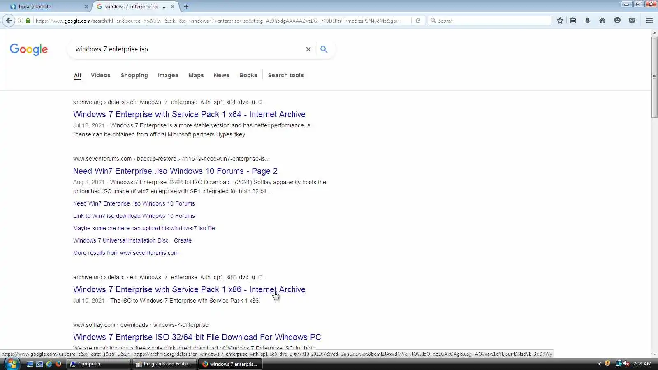This screenshot has width=658, height=370.
Task: Open the Windows 7 Enterprise SP1 x86 Internet Archive result
Action: (189, 289)
